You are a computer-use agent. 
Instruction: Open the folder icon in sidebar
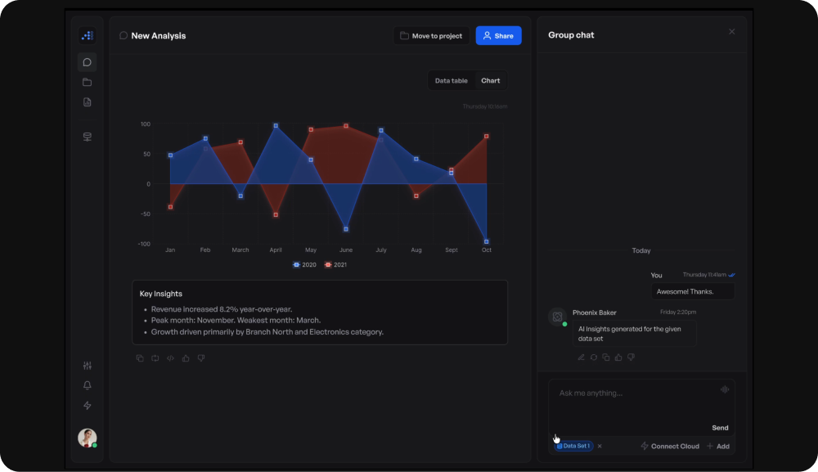coord(88,83)
